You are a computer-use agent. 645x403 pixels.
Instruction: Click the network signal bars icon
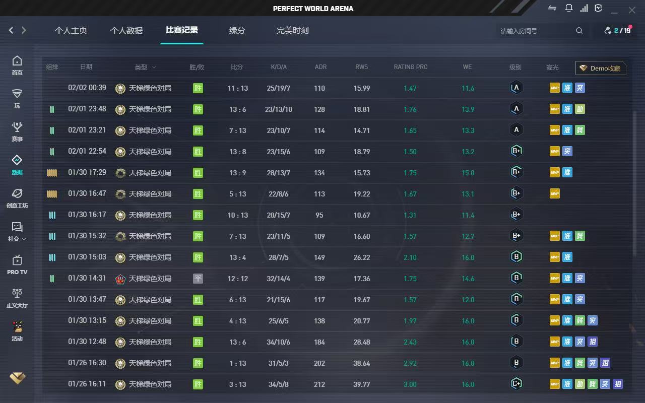[584, 8]
